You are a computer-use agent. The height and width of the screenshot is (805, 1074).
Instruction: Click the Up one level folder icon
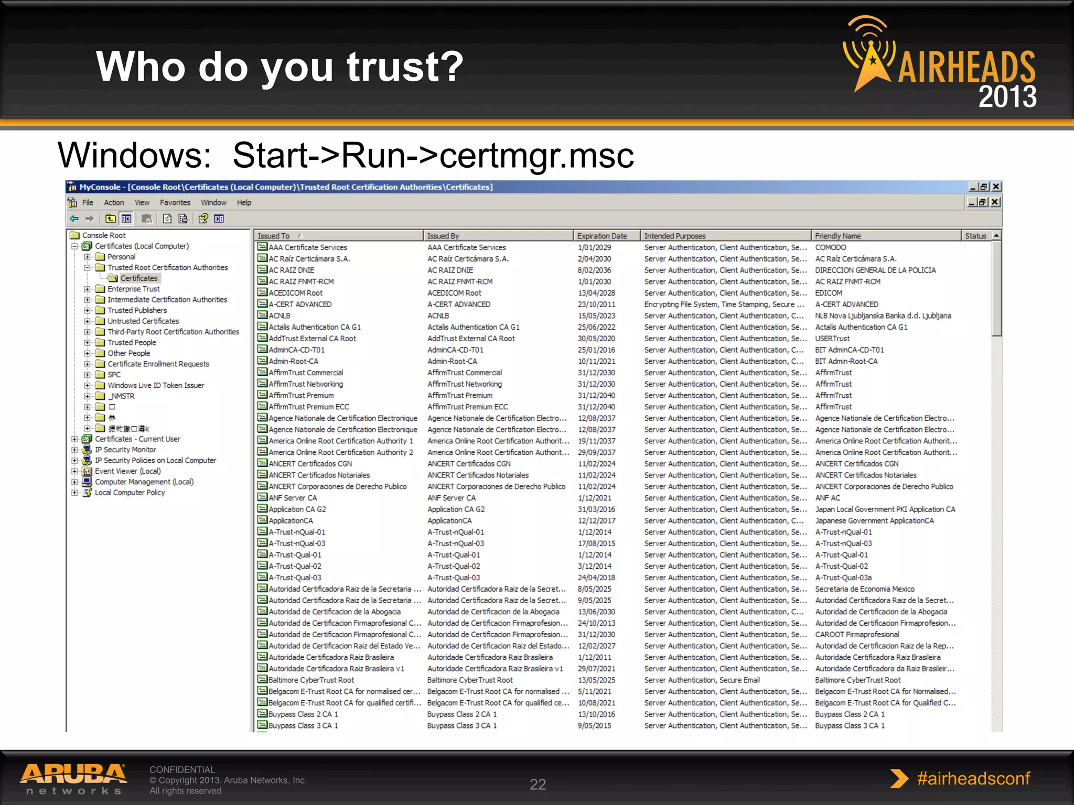[110, 219]
